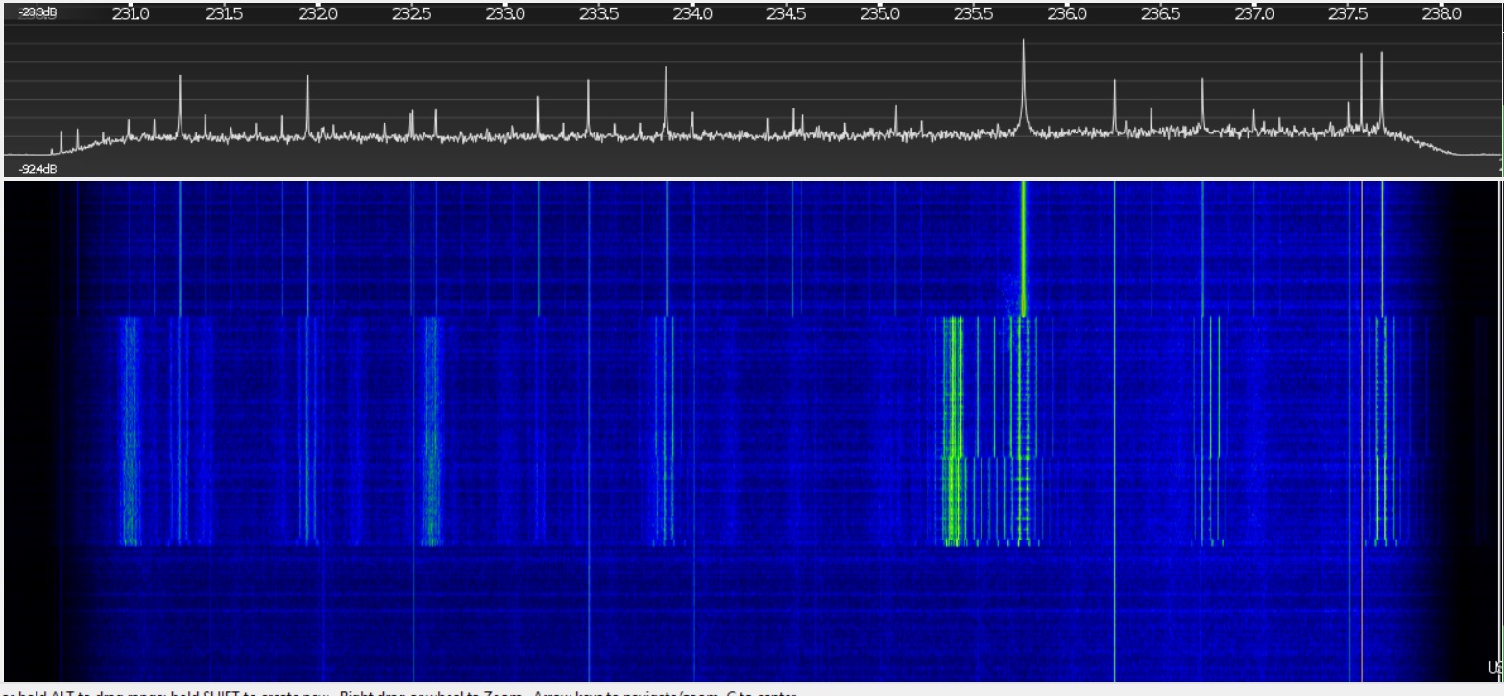1504x696 pixels.
Task: Click the -23.3dB top level label
Action: coord(37,13)
